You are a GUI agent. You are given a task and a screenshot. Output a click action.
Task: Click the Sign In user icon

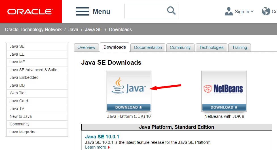229,12
